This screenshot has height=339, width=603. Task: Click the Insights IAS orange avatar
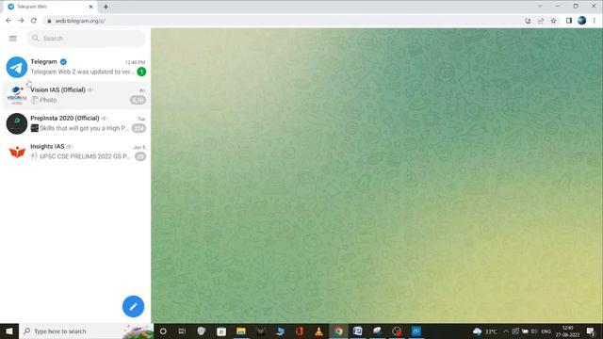[x=17, y=152]
